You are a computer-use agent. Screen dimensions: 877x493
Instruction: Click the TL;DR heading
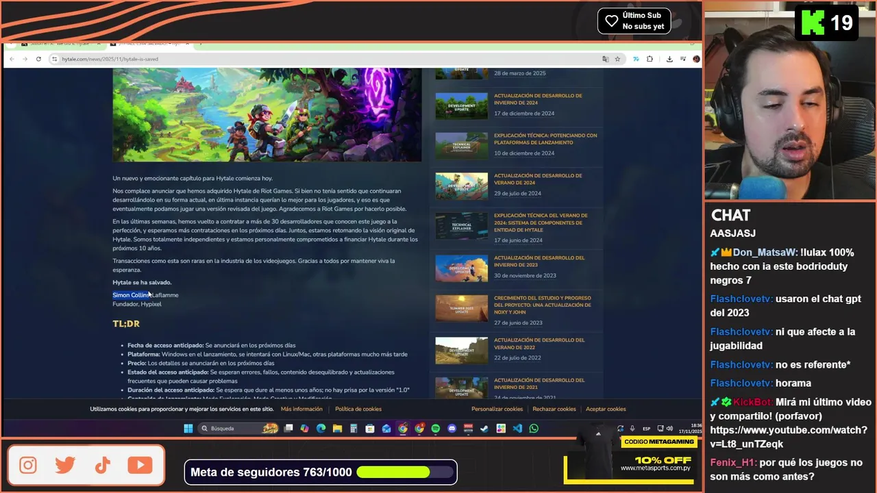126,323
